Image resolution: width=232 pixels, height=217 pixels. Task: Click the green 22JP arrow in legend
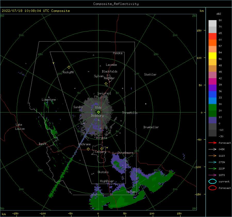[212, 168]
